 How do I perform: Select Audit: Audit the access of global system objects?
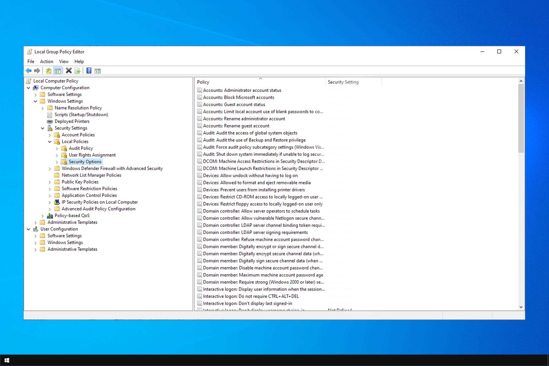point(250,133)
